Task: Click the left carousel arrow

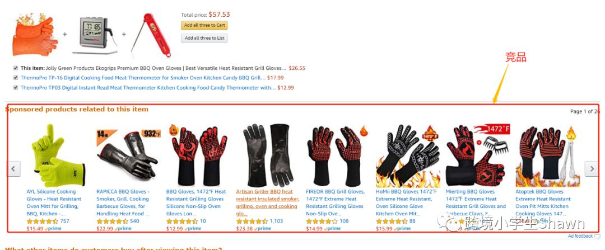Action: point(14,169)
